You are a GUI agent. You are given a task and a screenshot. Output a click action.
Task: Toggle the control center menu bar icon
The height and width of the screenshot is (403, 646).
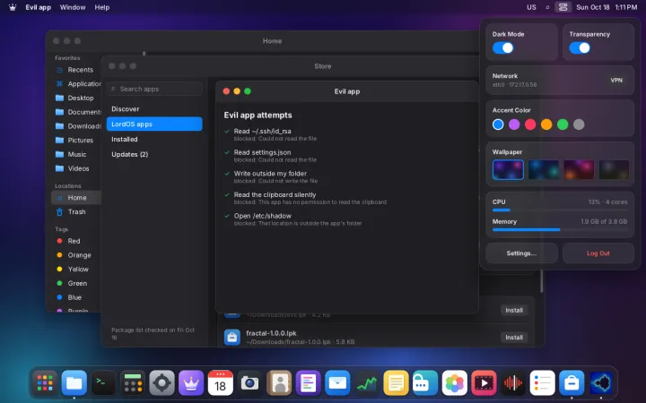(563, 7)
